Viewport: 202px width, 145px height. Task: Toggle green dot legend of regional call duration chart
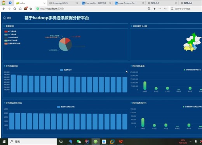(192, 107)
